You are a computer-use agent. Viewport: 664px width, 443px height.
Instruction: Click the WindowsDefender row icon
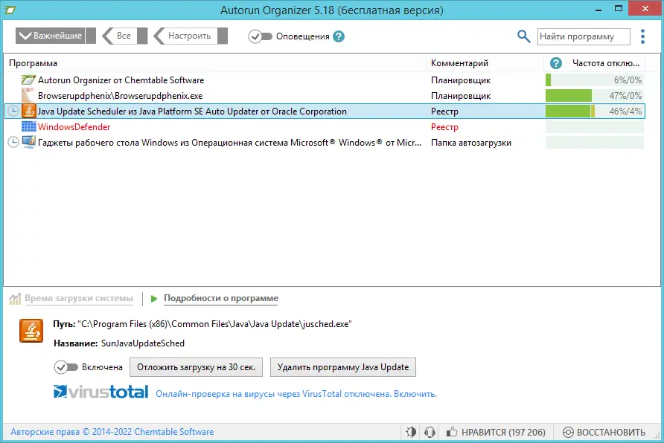(x=29, y=127)
